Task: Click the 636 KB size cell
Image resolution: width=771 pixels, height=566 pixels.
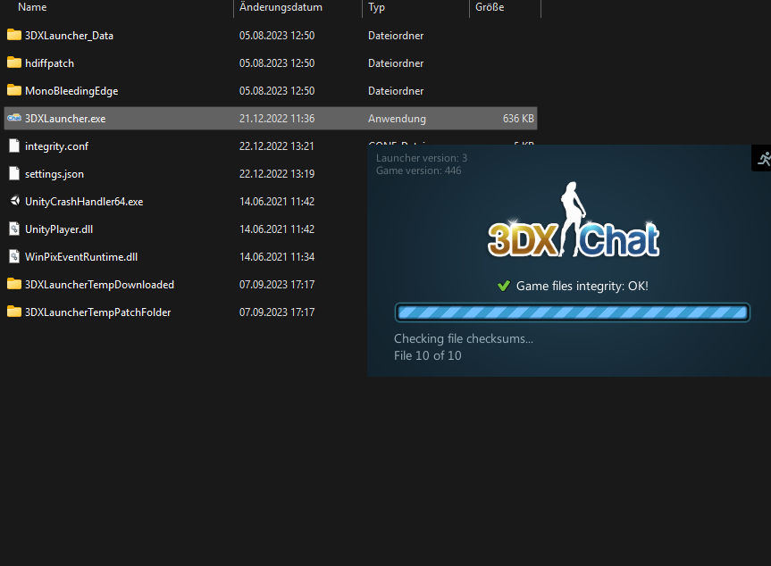Action: coord(518,119)
